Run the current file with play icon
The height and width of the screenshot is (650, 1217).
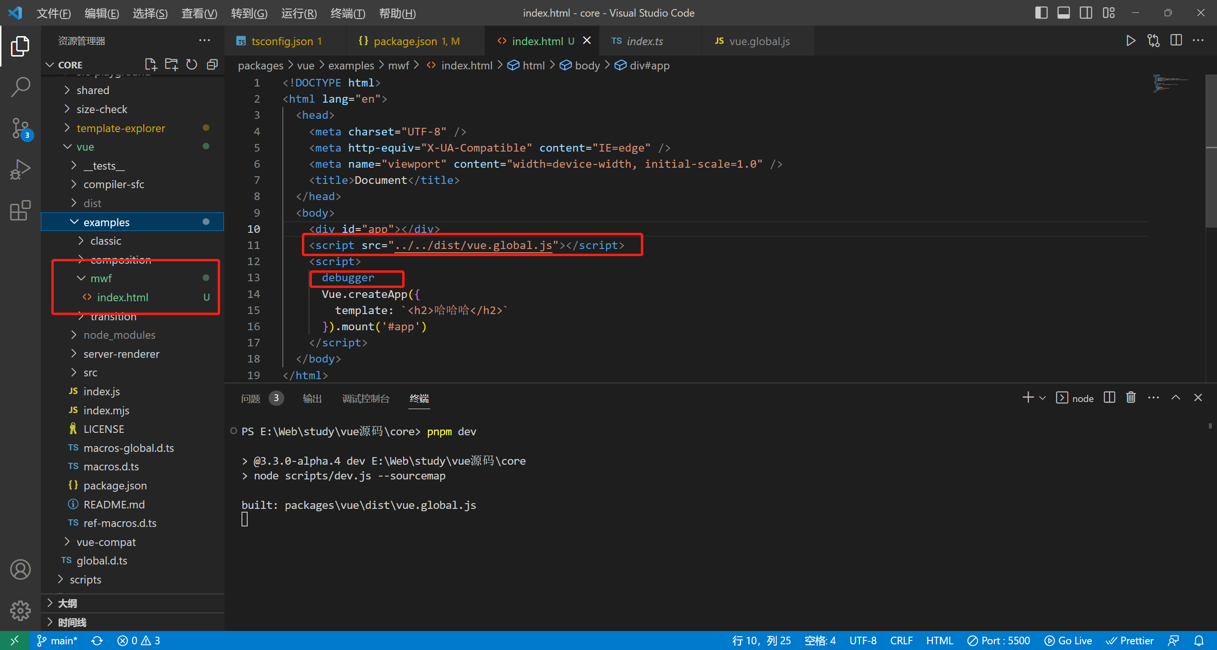click(1130, 41)
